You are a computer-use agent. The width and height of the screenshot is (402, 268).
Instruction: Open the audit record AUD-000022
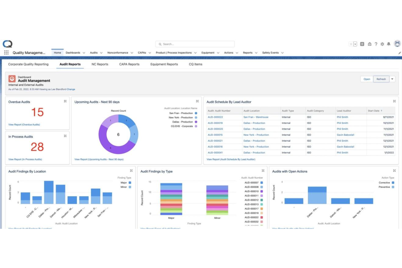[x=215, y=117]
